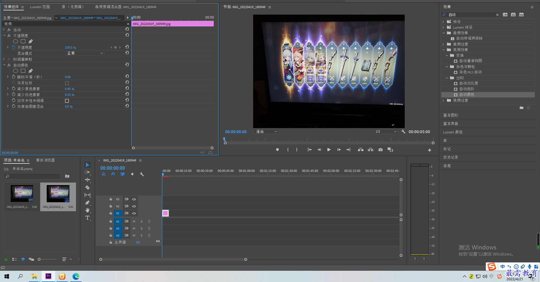Select the Pen tool in toolbar
This screenshot has height=282, width=540.
click(87, 203)
